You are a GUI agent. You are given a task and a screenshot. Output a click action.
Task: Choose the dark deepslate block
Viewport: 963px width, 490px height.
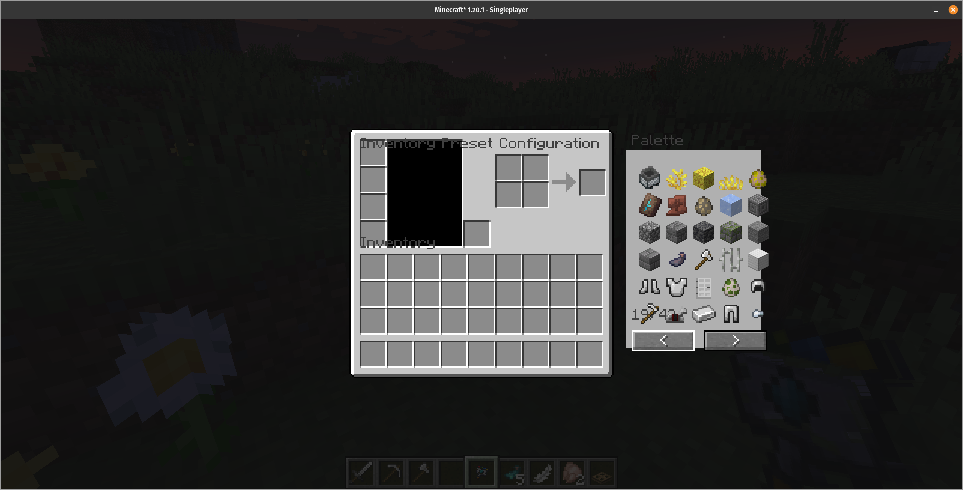click(x=704, y=232)
